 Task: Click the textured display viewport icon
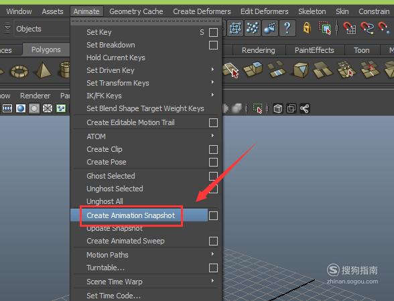[61, 108]
